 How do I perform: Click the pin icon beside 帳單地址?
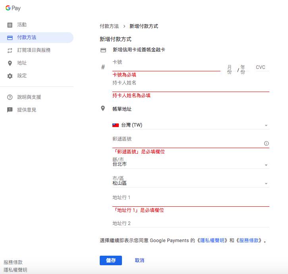coord(103,108)
